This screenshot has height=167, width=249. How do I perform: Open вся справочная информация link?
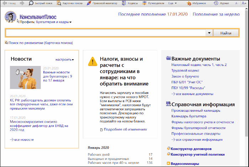(x=199, y=140)
